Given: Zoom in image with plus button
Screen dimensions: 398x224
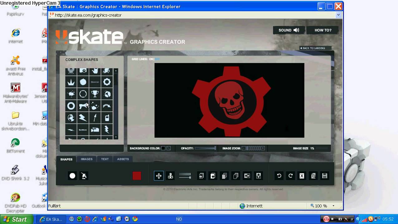Looking at the screenshot, I should [x=263, y=148].
